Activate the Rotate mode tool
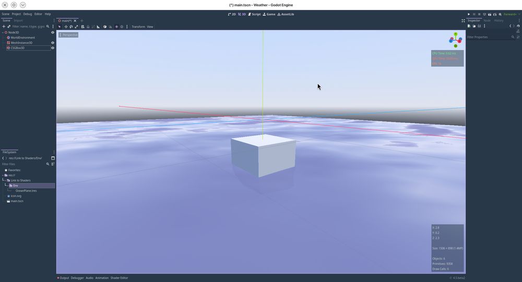522x282 pixels. point(71,27)
